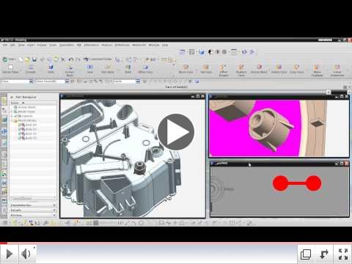Viewport: 352px width, 264px height.
Task: Enter fullscreen mode in the video player
Action: click(343, 254)
